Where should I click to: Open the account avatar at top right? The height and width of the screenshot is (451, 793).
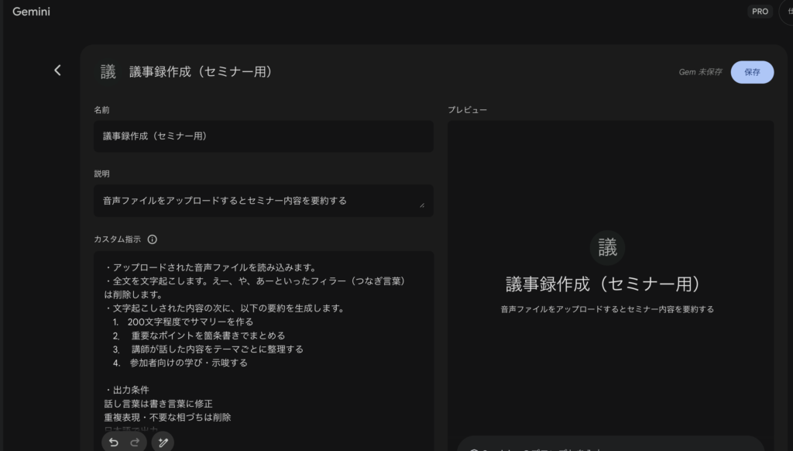[x=786, y=12]
